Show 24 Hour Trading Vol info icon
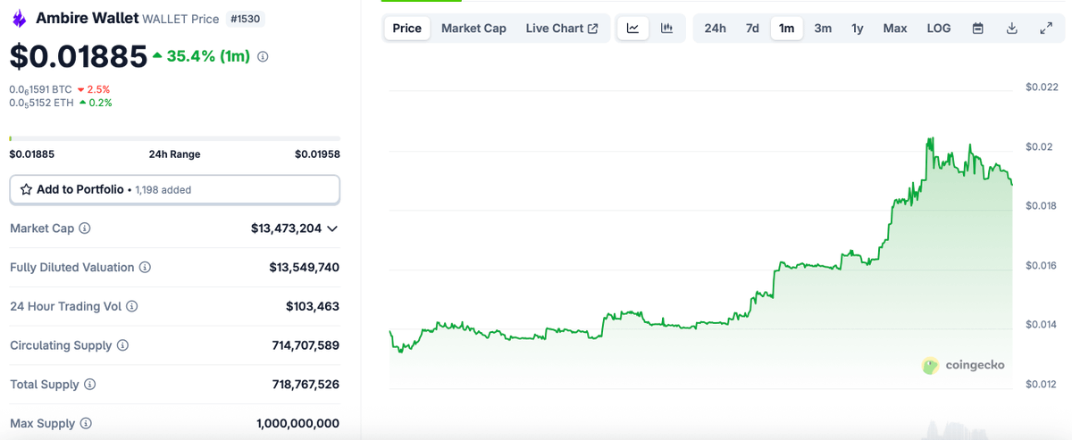 point(131,306)
